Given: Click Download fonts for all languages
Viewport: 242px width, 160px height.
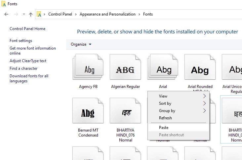Looking at the screenshot, I should coord(29,78).
